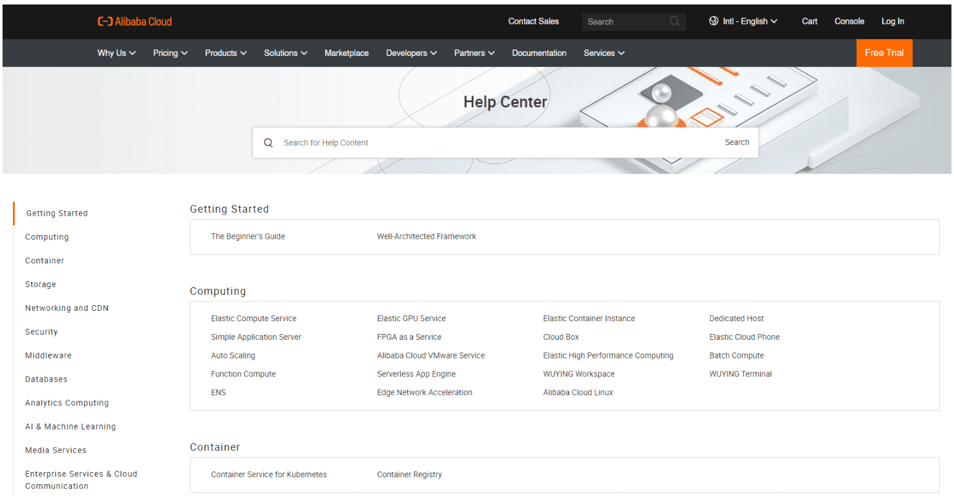Open the ENS link
The width and height of the screenshot is (954, 499).
(218, 393)
